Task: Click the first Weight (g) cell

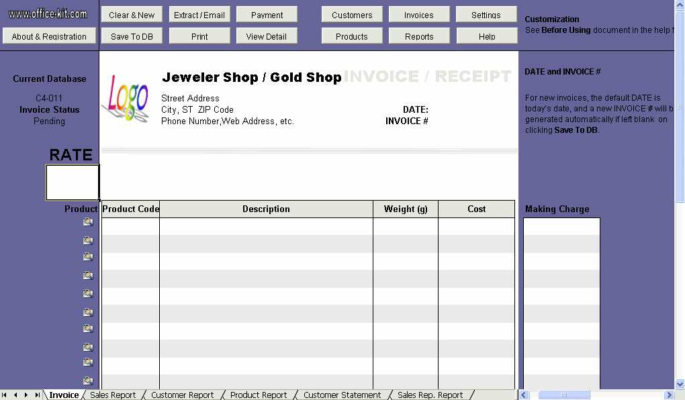Action: pos(406,226)
